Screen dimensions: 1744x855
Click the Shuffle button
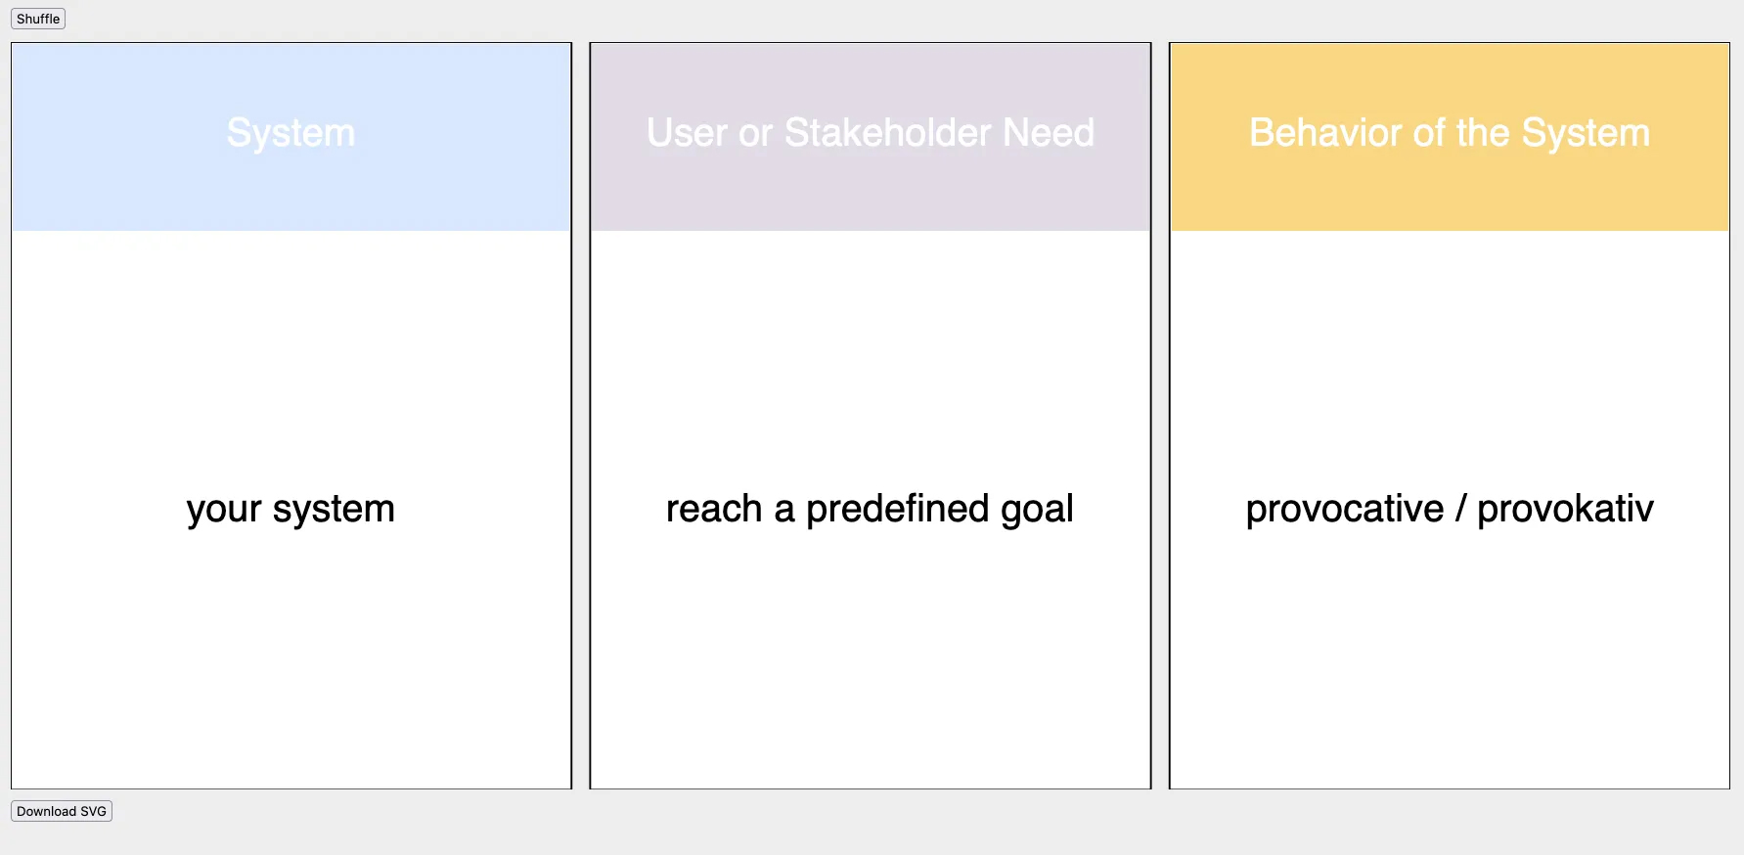click(38, 19)
